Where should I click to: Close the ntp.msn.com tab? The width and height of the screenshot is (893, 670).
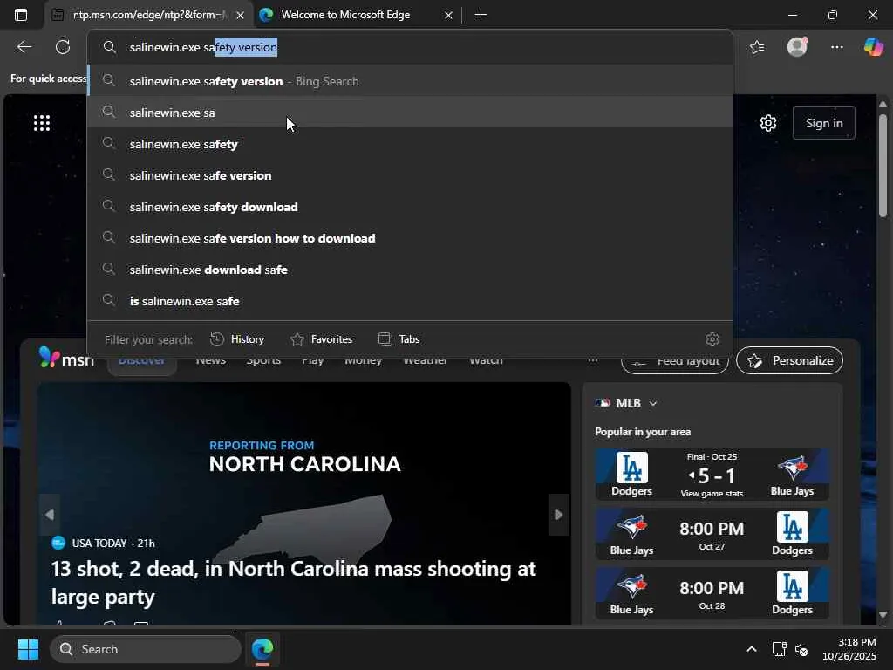tap(241, 16)
